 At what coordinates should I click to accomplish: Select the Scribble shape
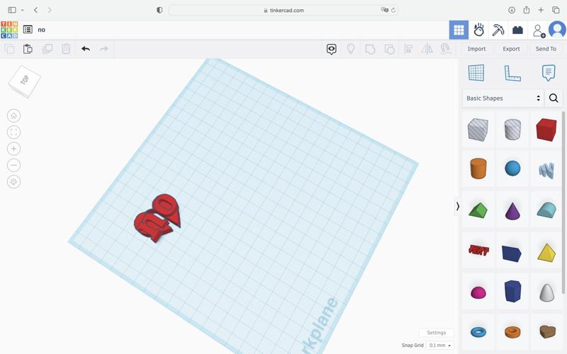click(546, 170)
